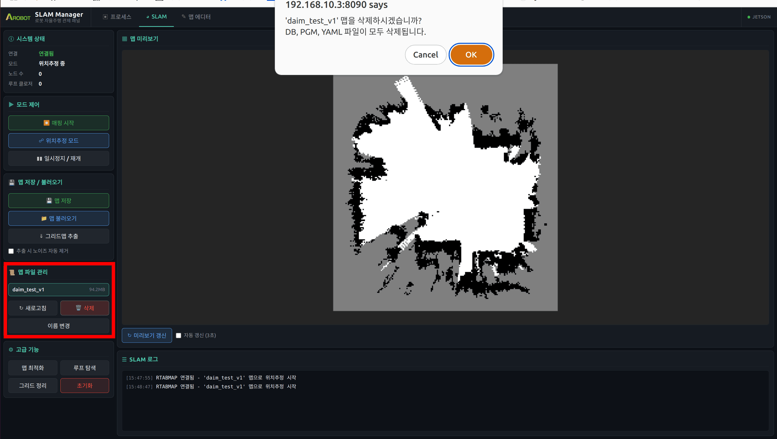Click the 연결됨 connection status text

pyautogui.click(x=46, y=54)
